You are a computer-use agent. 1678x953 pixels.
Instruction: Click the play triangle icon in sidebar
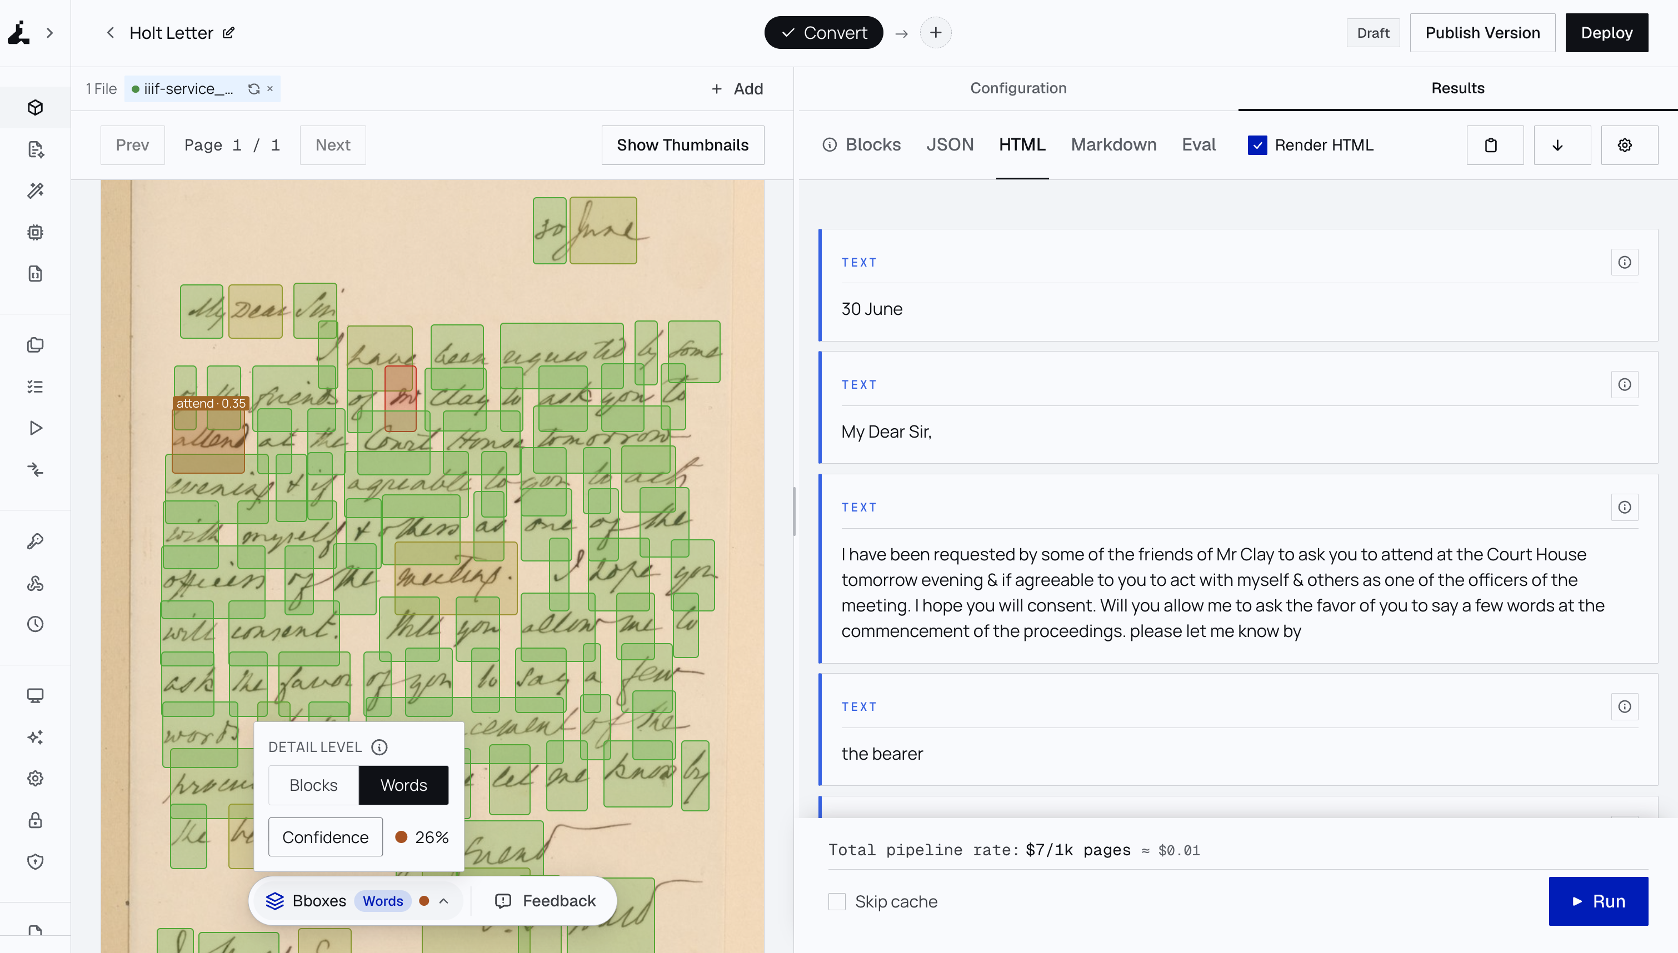click(36, 428)
